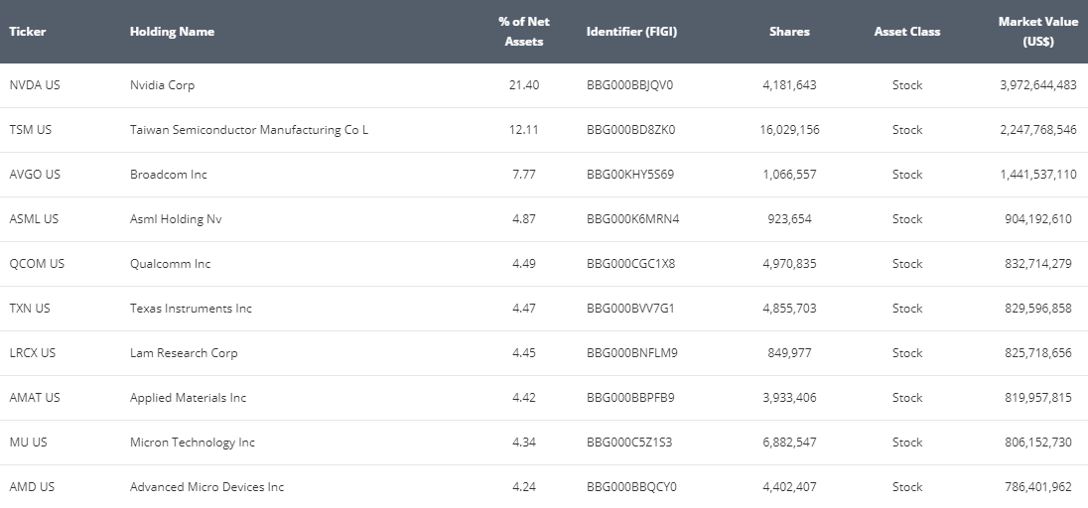Select FIGI identifier BBG000BD8ZK0
1088x508 pixels.
click(630, 130)
